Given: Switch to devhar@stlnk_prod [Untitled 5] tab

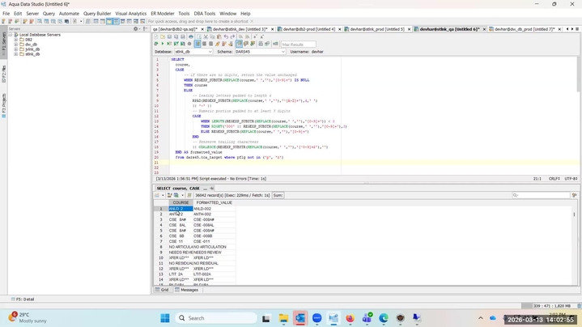Looking at the screenshot, I should click(376, 29).
